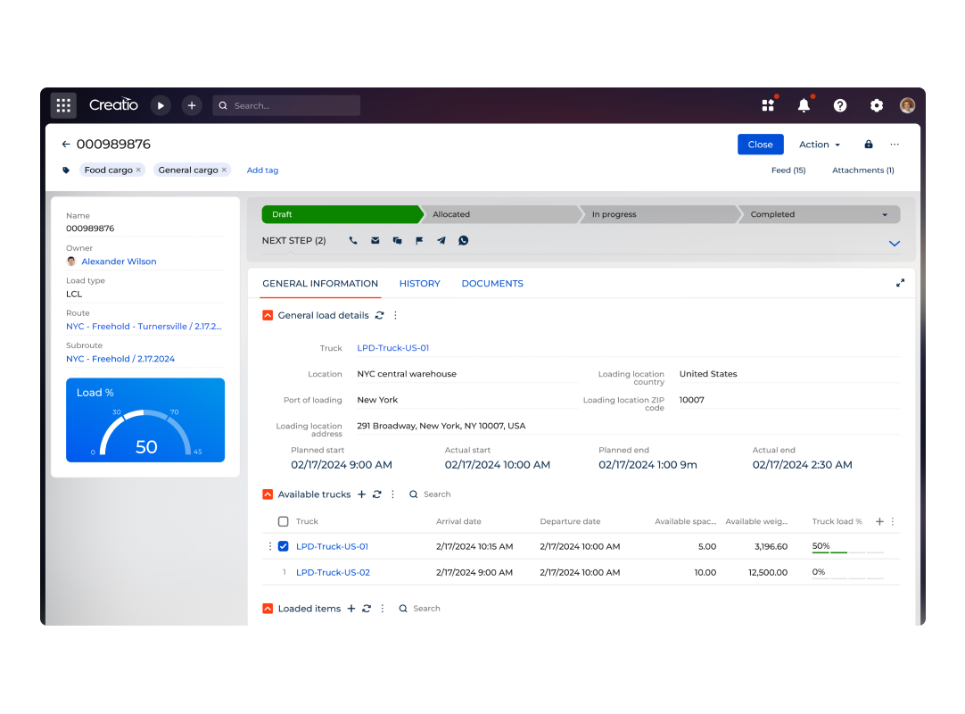This screenshot has width=965, height=714.
Task: Click the phone call icon in Next Step
Action: click(353, 241)
